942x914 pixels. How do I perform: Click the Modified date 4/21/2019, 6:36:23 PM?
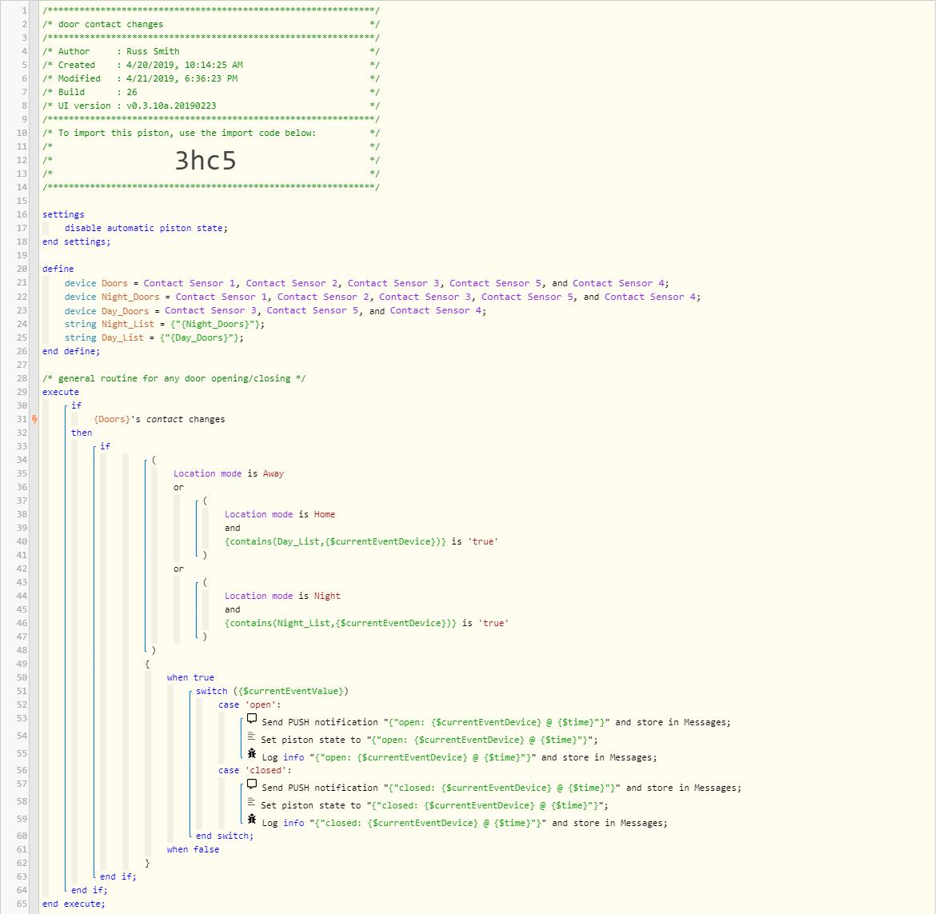pos(182,78)
